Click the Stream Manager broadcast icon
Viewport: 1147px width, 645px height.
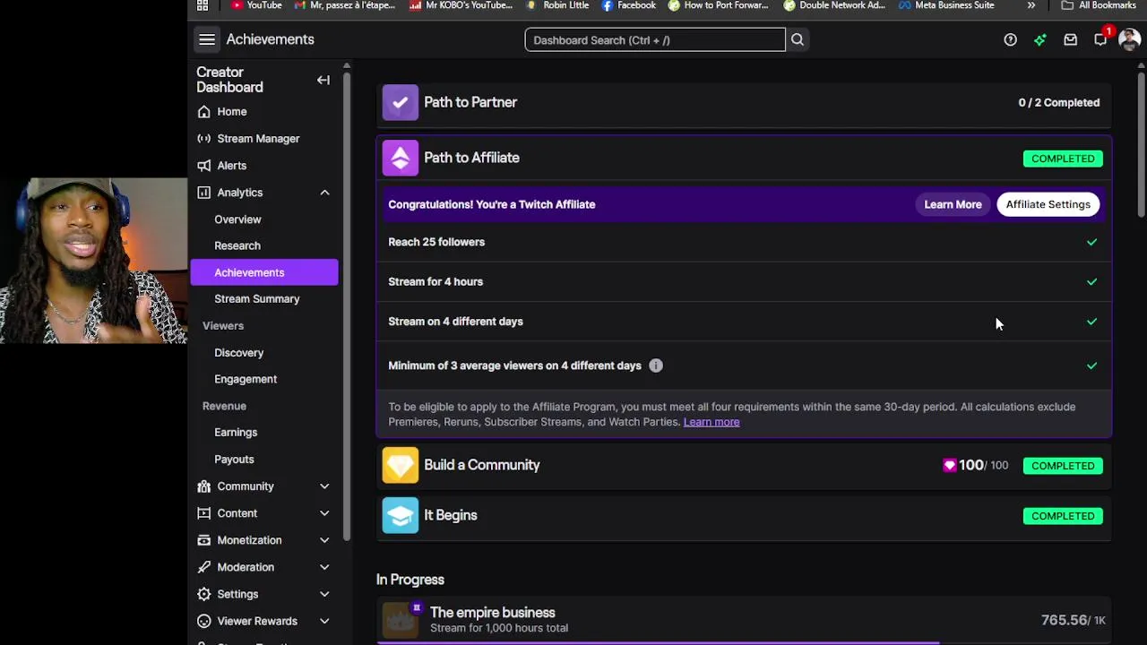tap(204, 139)
